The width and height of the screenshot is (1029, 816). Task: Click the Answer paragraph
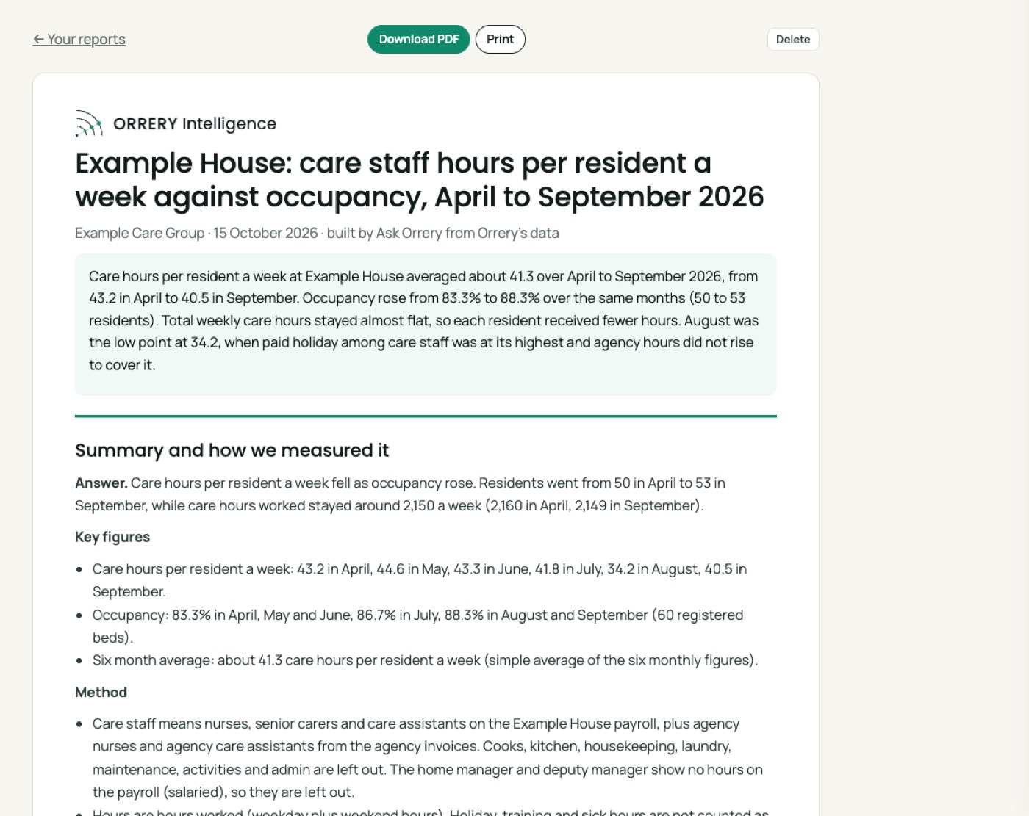tap(400, 494)
